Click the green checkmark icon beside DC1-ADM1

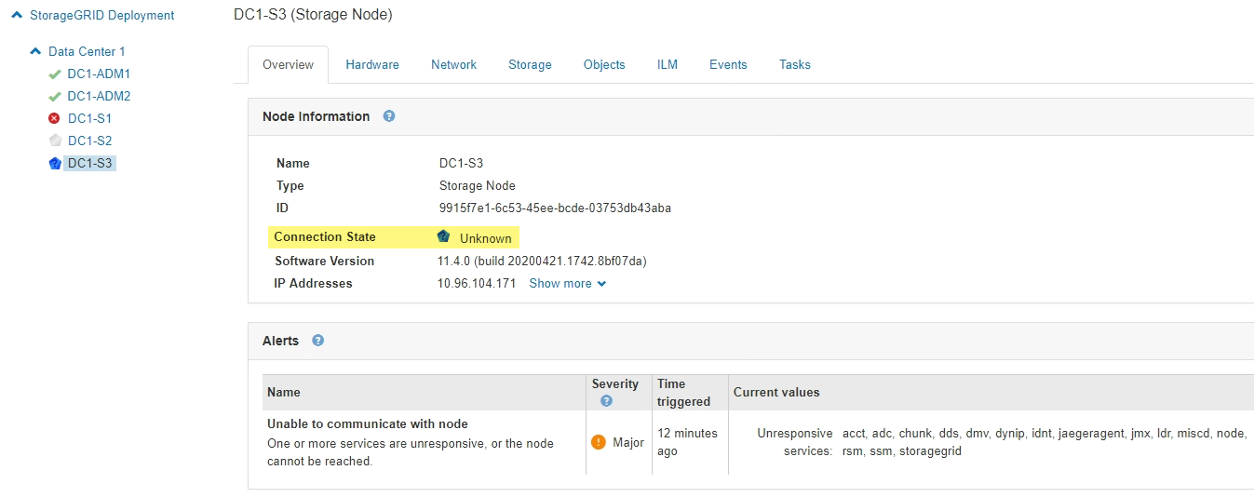pos(55,74)
